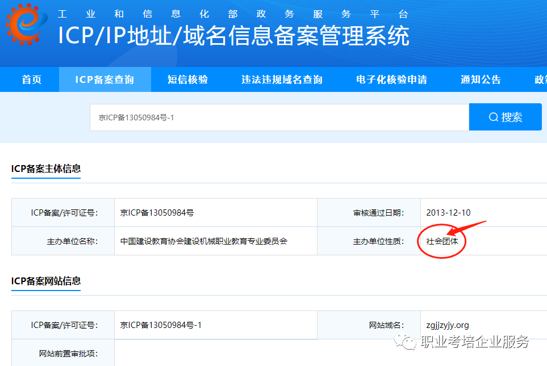The height and width of the screenshot is (366, 547).
Task: Select the date value 2013-12-10
Action: point(448,213)
